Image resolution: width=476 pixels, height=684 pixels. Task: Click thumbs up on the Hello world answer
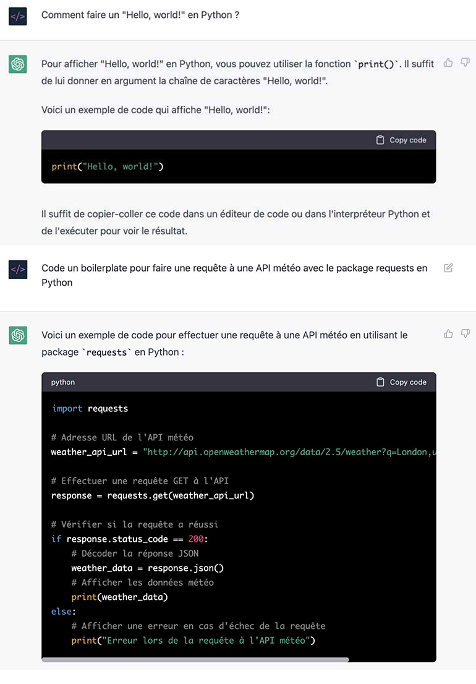click(449, 63)
